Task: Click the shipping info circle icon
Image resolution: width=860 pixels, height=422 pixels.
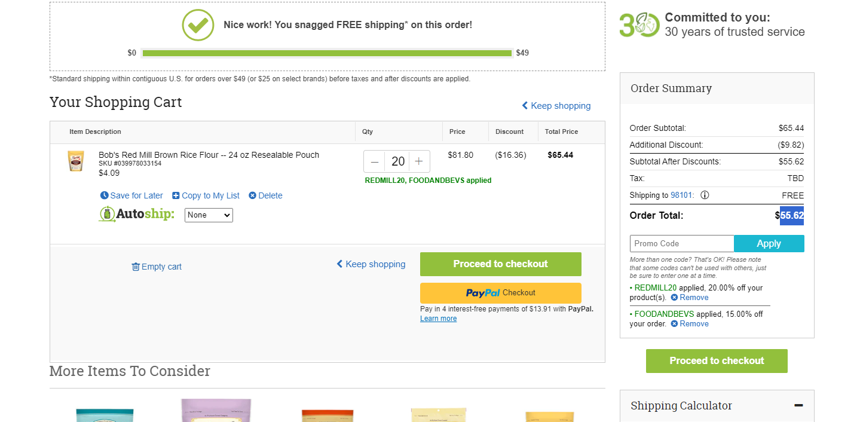Action: [705, 195]
